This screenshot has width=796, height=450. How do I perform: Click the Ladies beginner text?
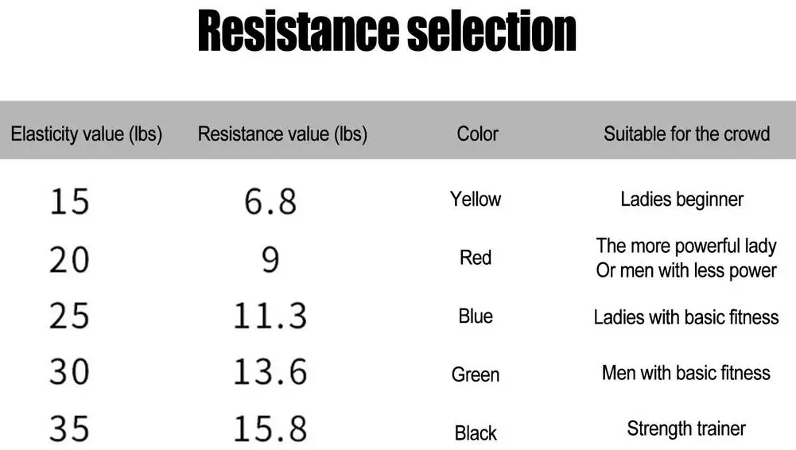pyautogui.click(x=681, y=200)
